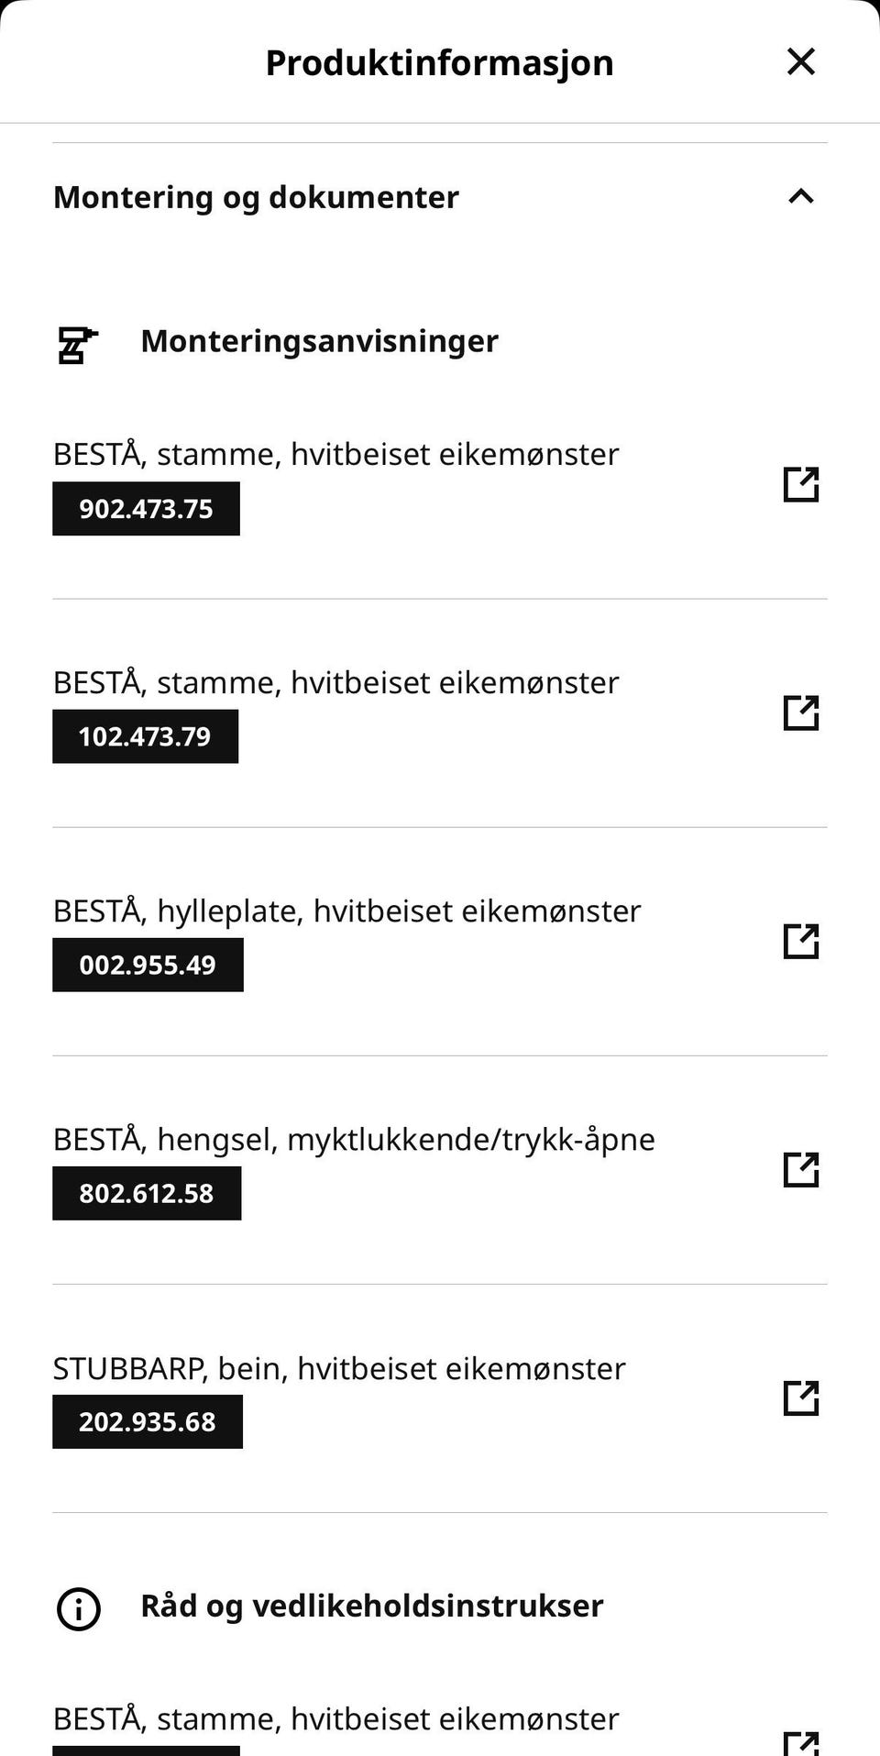880x1756 pixels.
Task: Select article number badge 902.473.75
Action: (x=146, y=509)
